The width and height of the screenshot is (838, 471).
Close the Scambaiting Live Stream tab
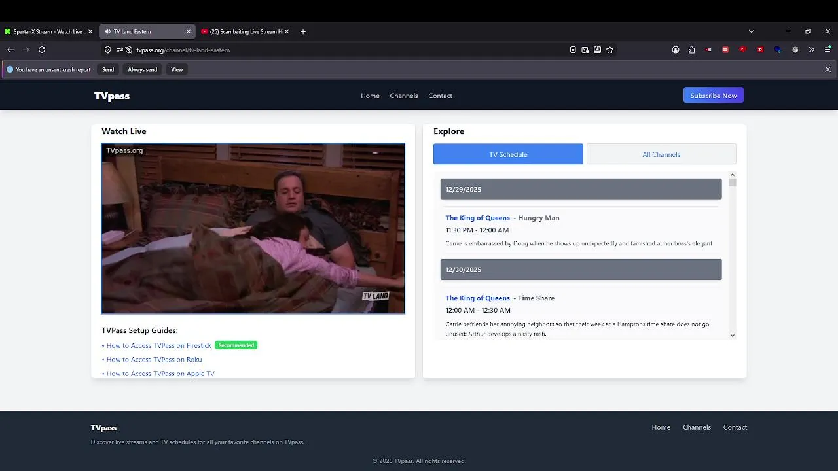click(287, 31)
